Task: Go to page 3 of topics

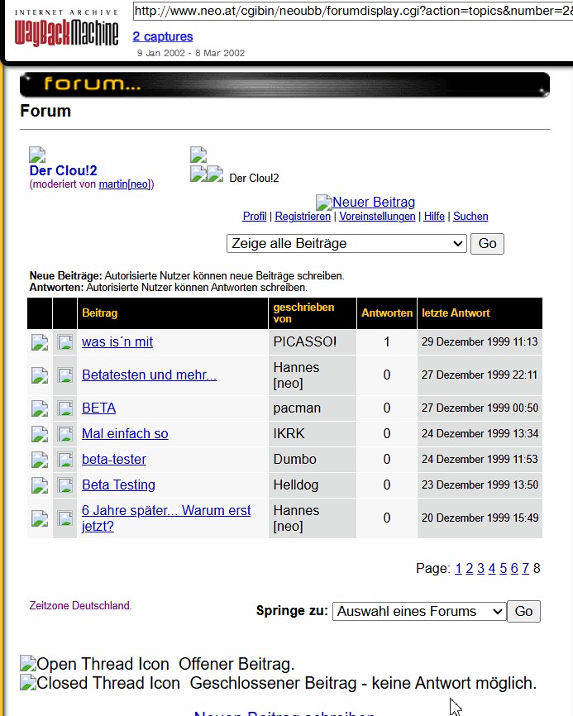Action: (x=480, y=569)
